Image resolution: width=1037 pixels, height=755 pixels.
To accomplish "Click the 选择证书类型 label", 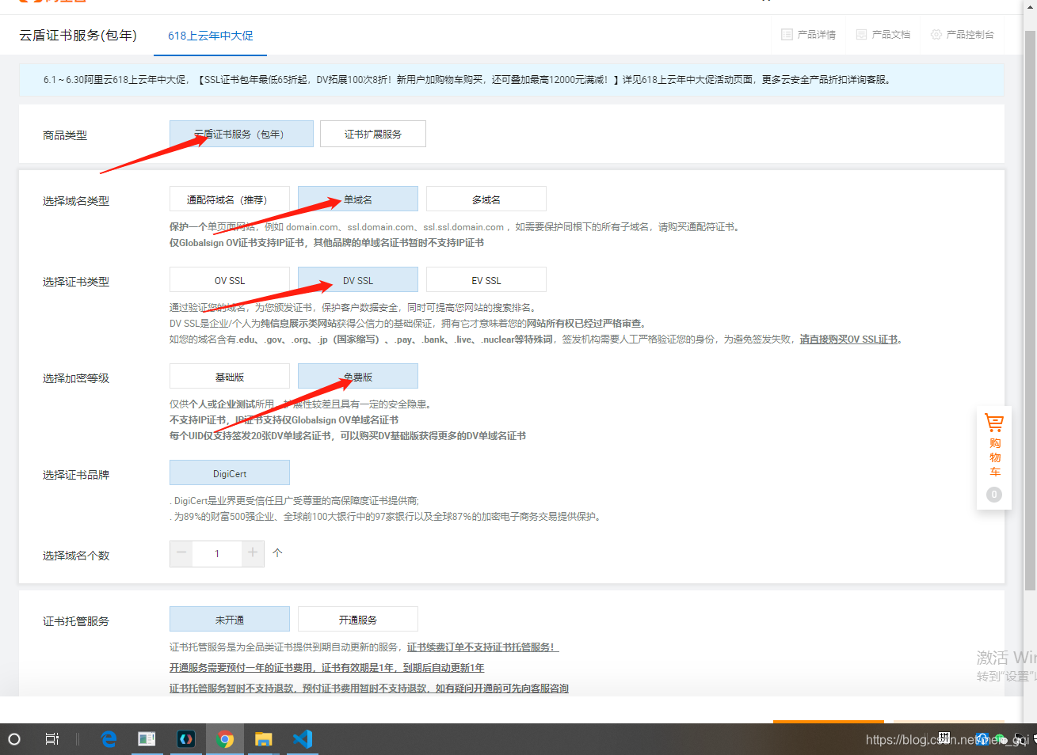I will tap(76, 282).
